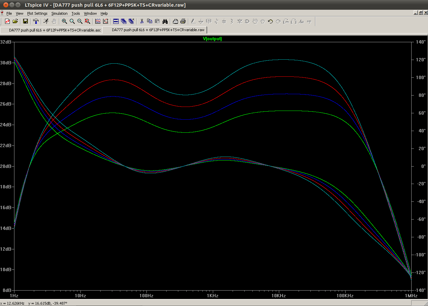The image size is (428, 306).
Task: Click the Rotate component icon
Action: (286, 21)
